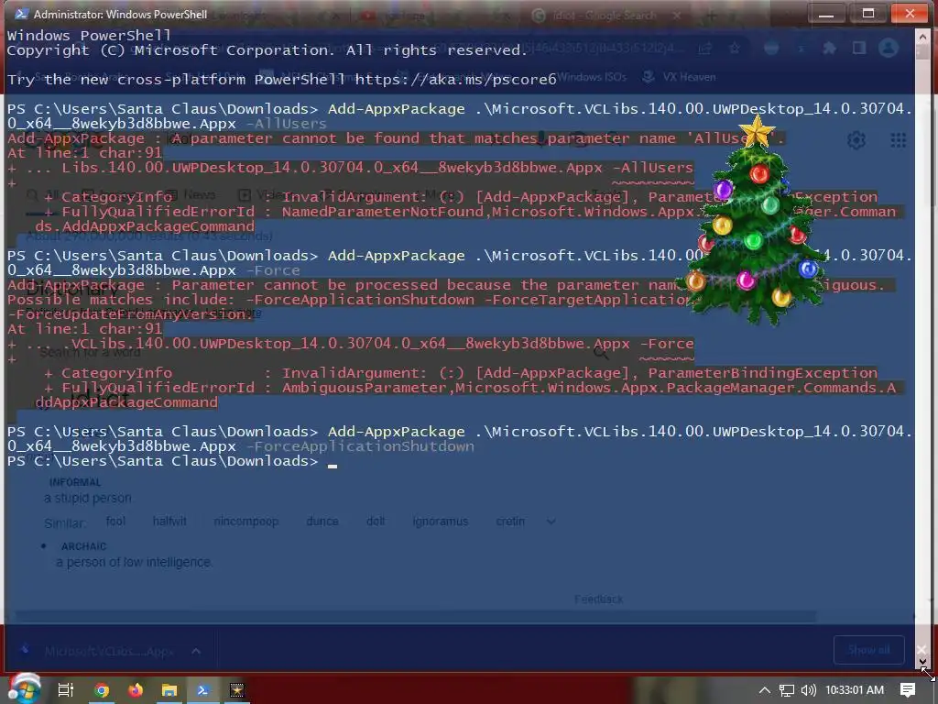The height and width of the screenshot is (704, 938).
Task: Click the 'NamedParameterNotFound' error id line
Action: coord(468,212)
